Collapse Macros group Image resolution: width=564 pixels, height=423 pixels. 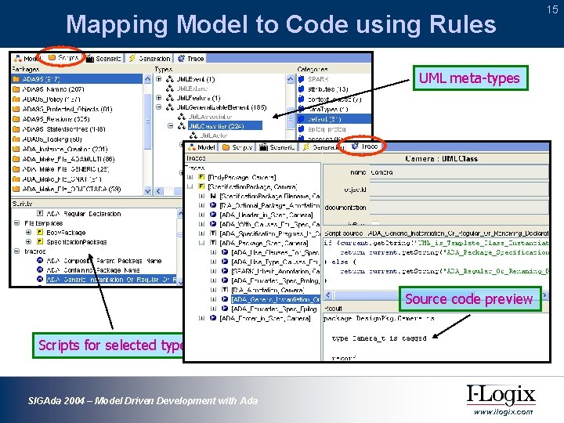pyautogui.click(x=16, y=251)
